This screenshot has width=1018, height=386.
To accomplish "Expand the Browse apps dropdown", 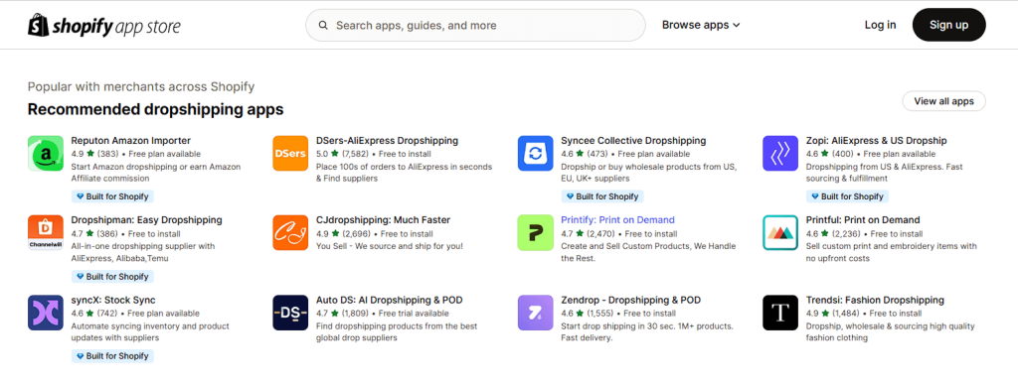I will (x=701, y=25).
